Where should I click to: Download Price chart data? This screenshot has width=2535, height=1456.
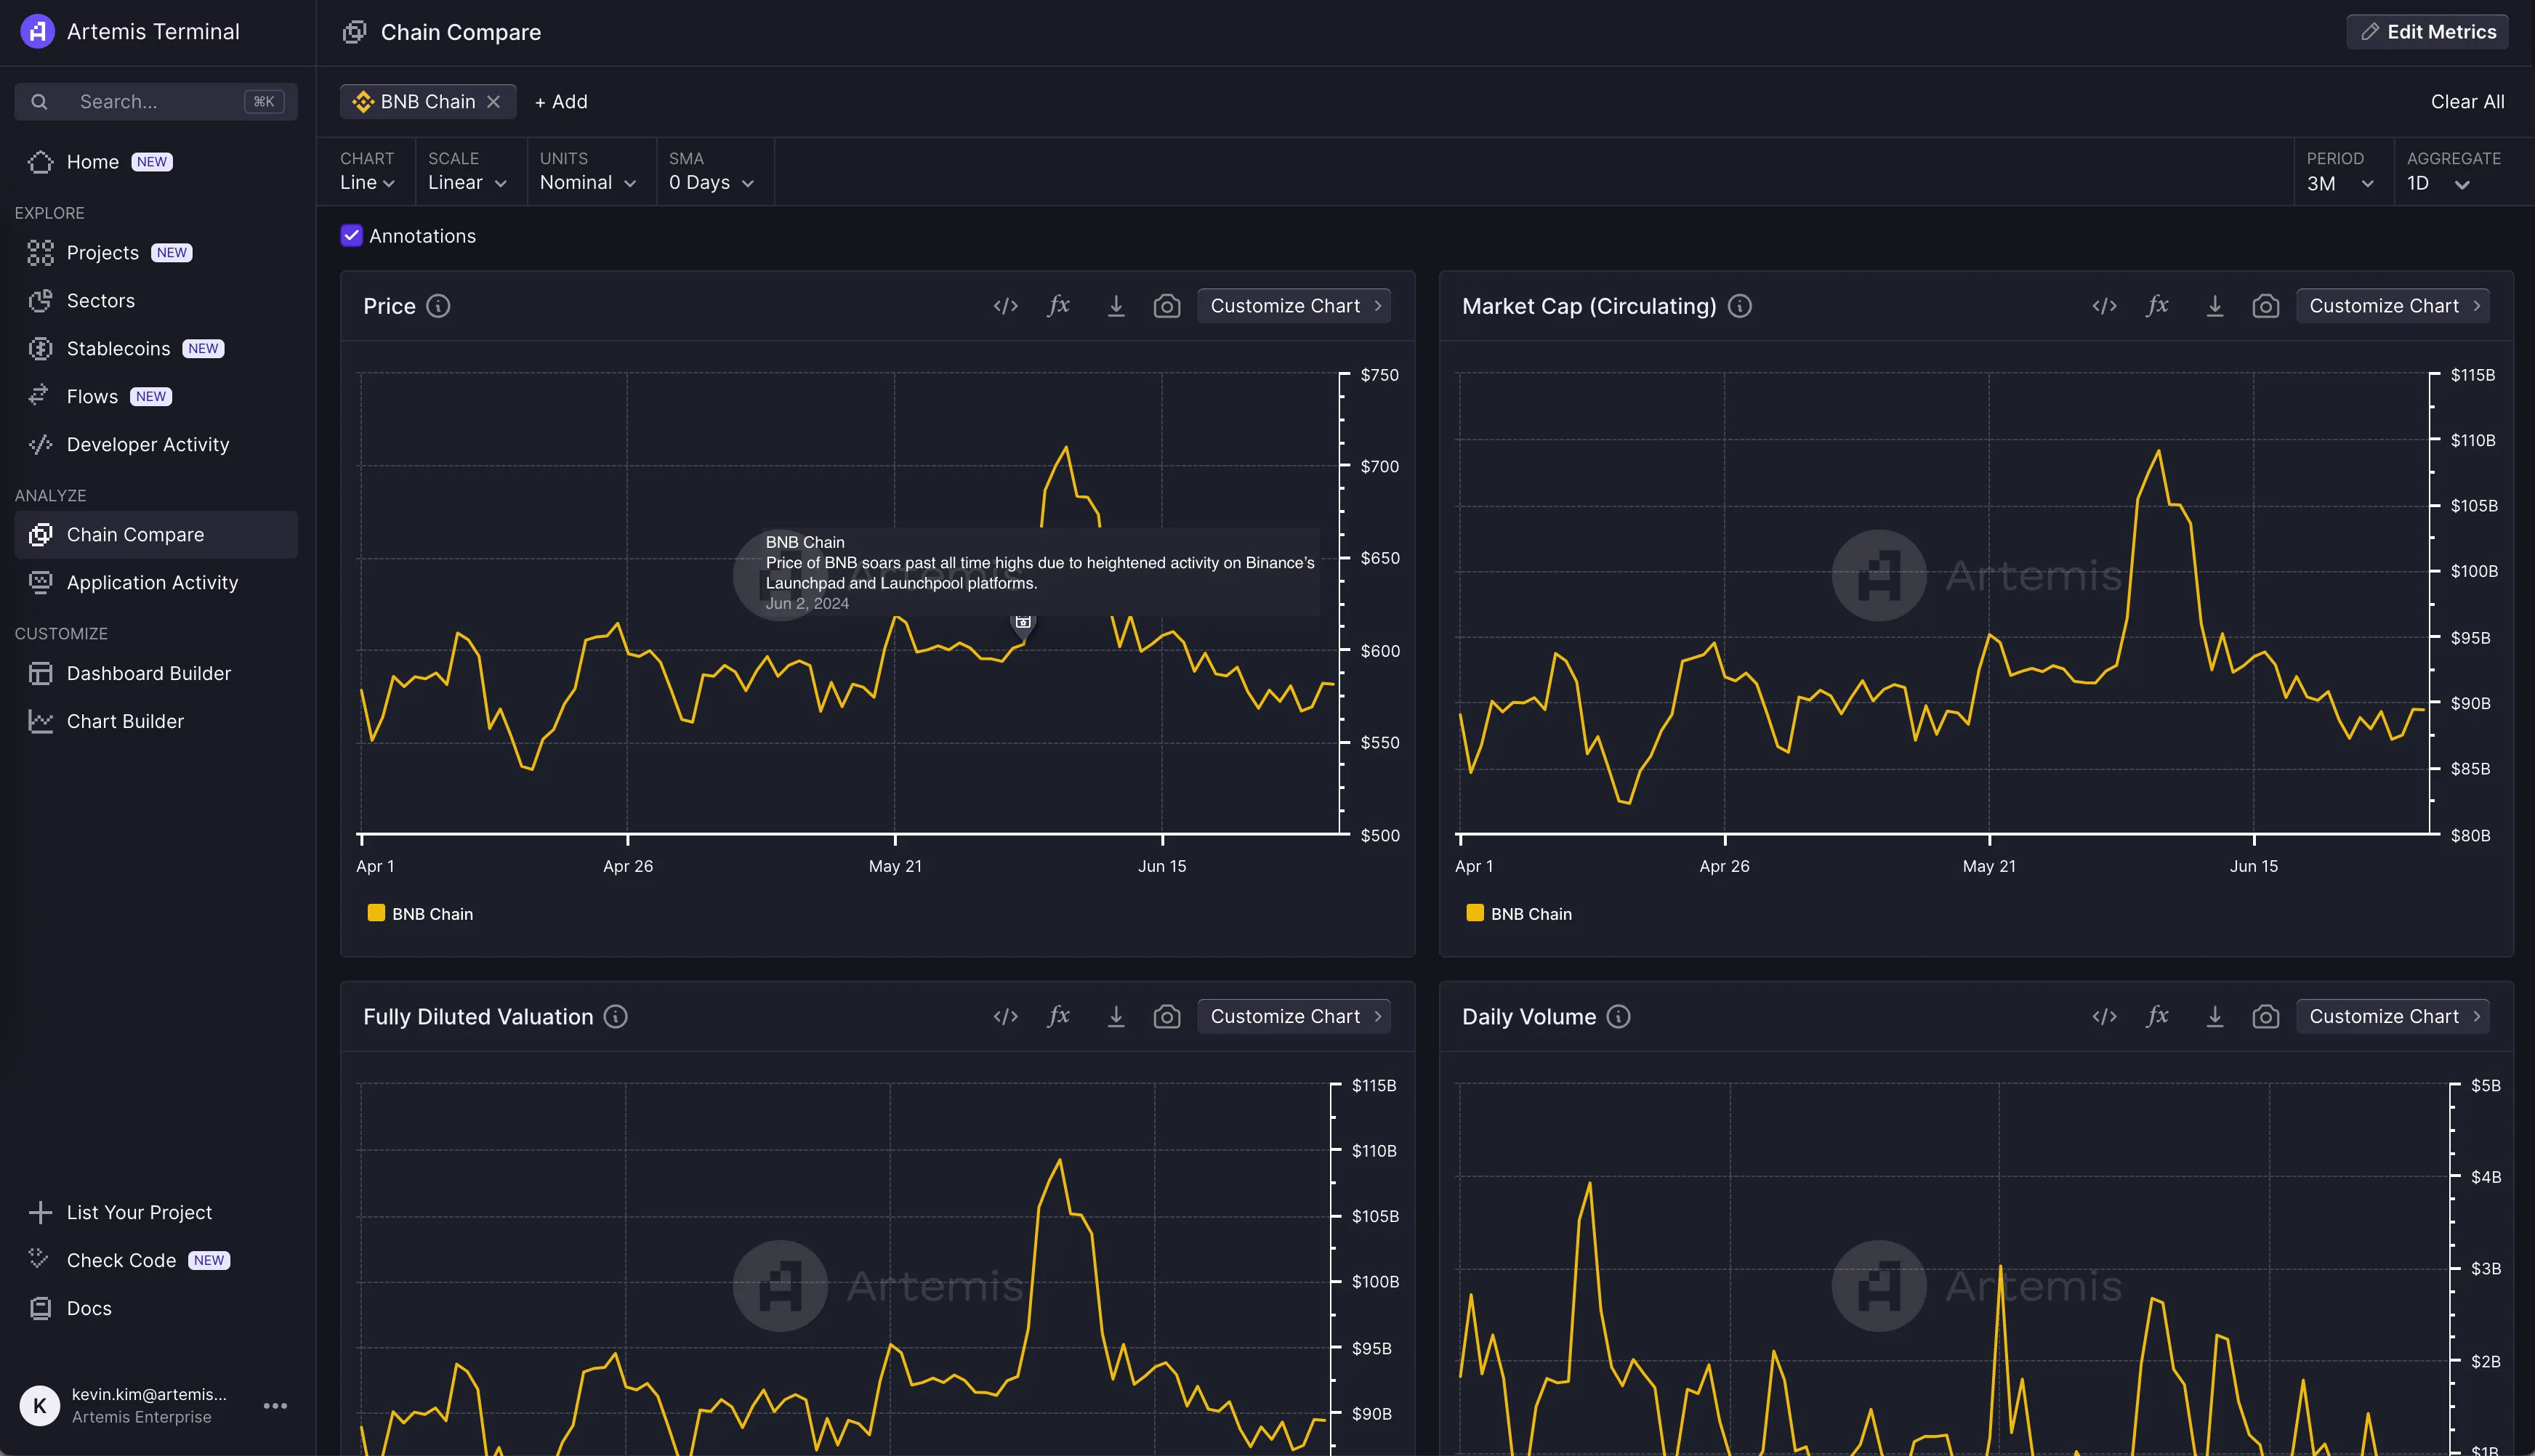[1116, 306]
